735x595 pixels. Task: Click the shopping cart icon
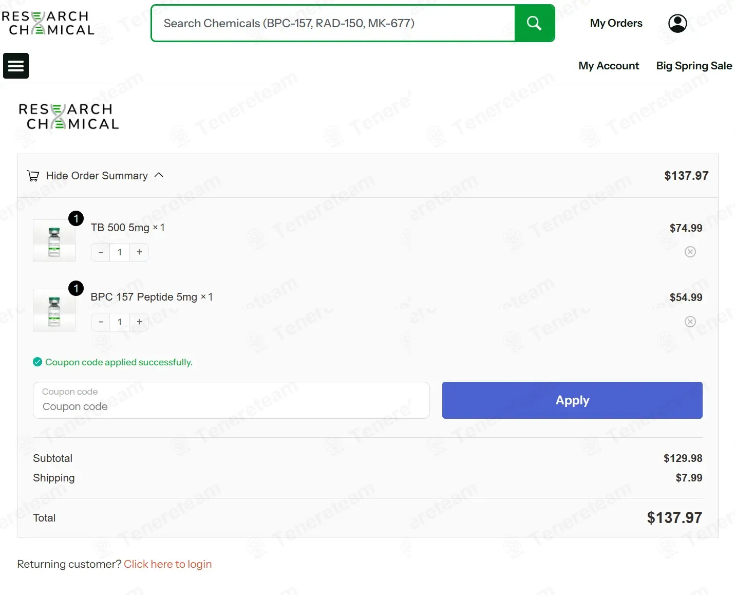coord(33,176)
